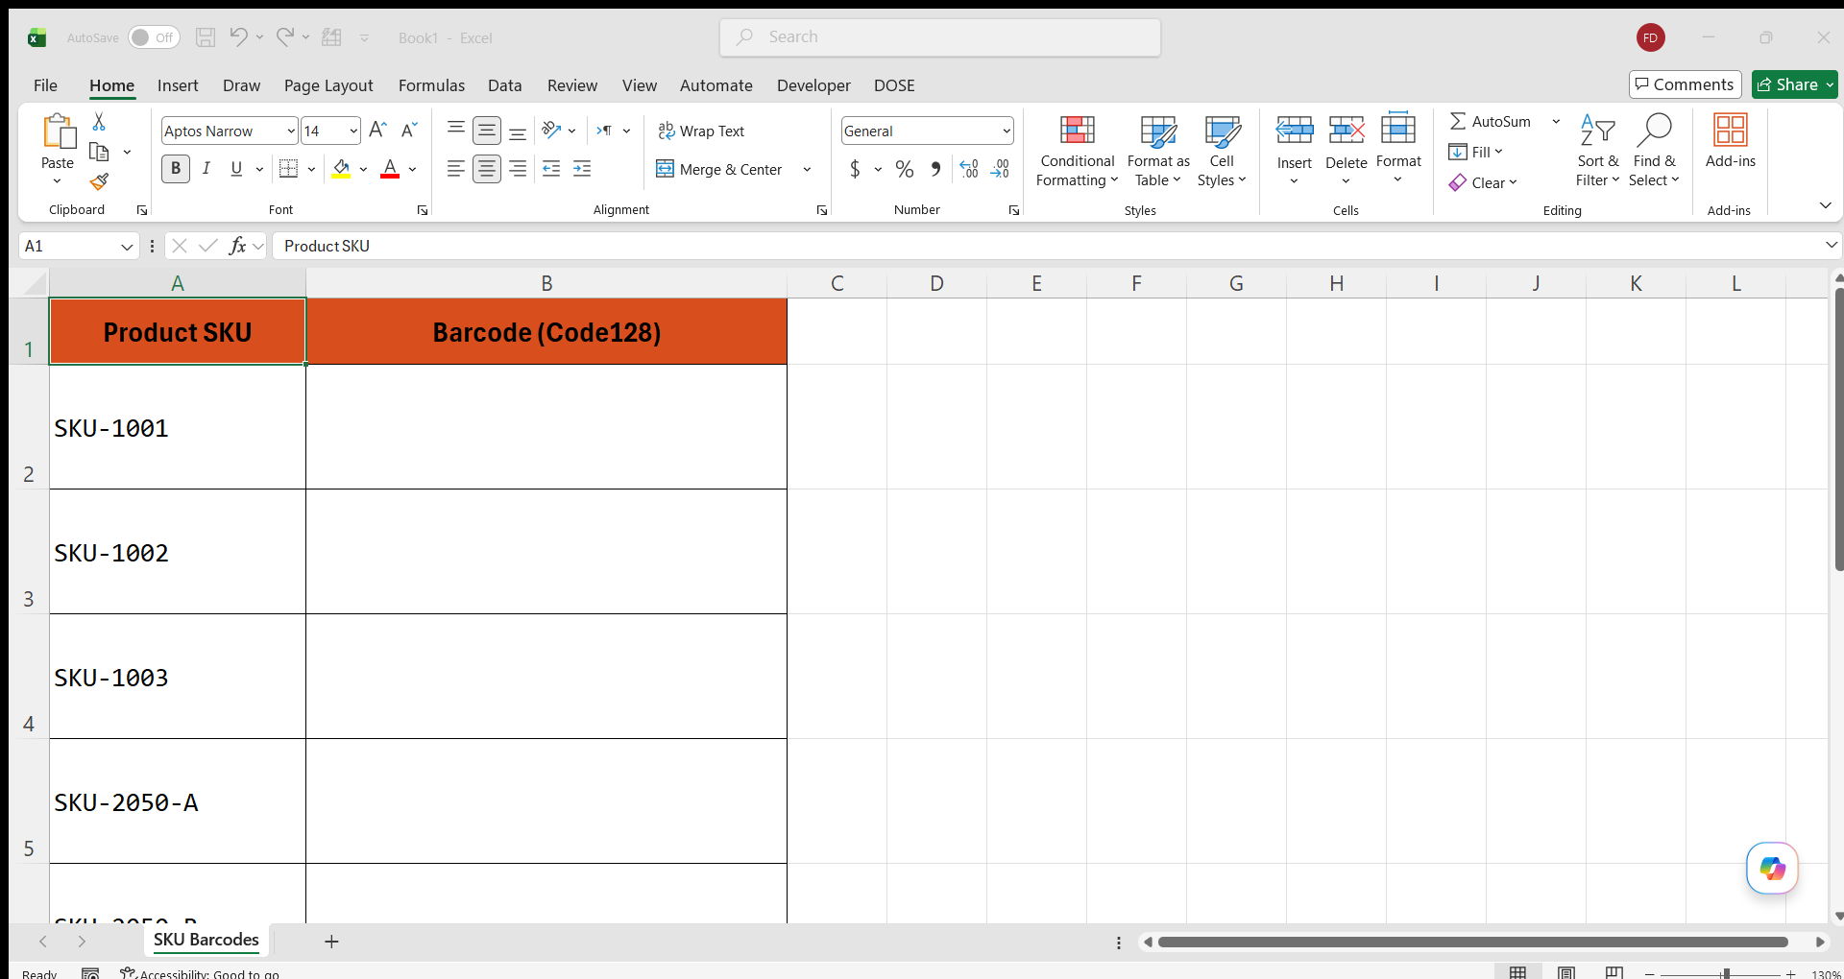The height and width of the screenshot is (979, 1844).
Task: Toggle Bold formatting
Action: (x=175, y=169)
